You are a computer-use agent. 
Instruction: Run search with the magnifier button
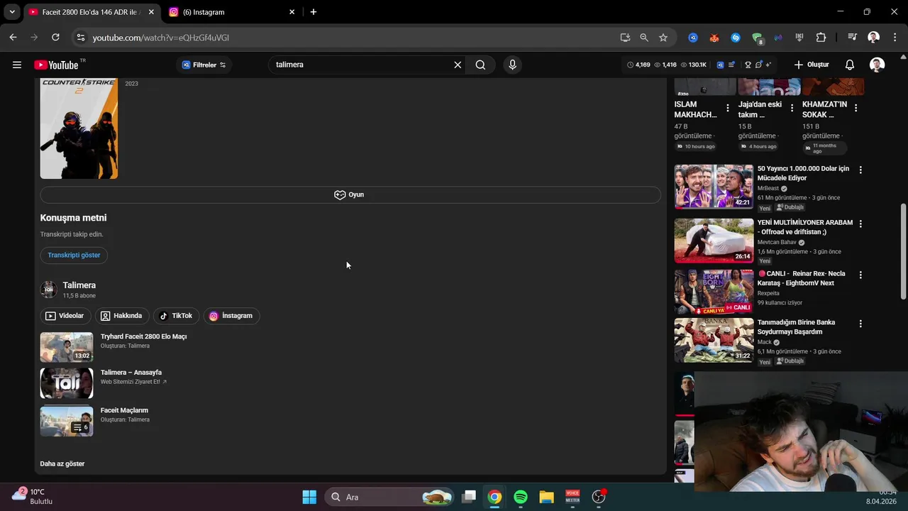[x=480, y=65]
